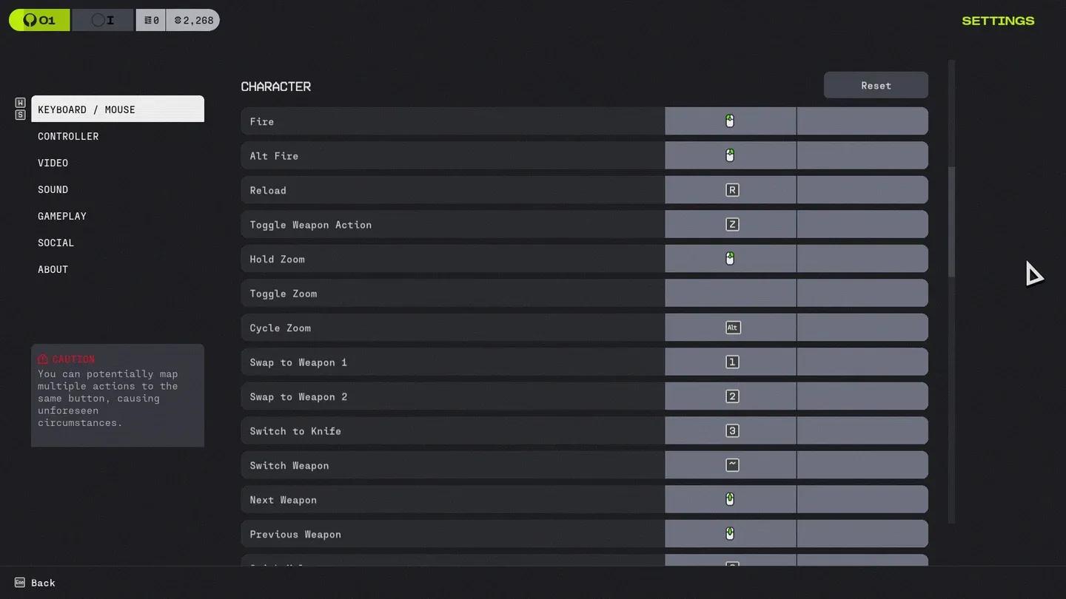Click the 2 key binding for Swap to Weapon 2
Viewport: 1066px width, 599px height.
click(730, 396)
